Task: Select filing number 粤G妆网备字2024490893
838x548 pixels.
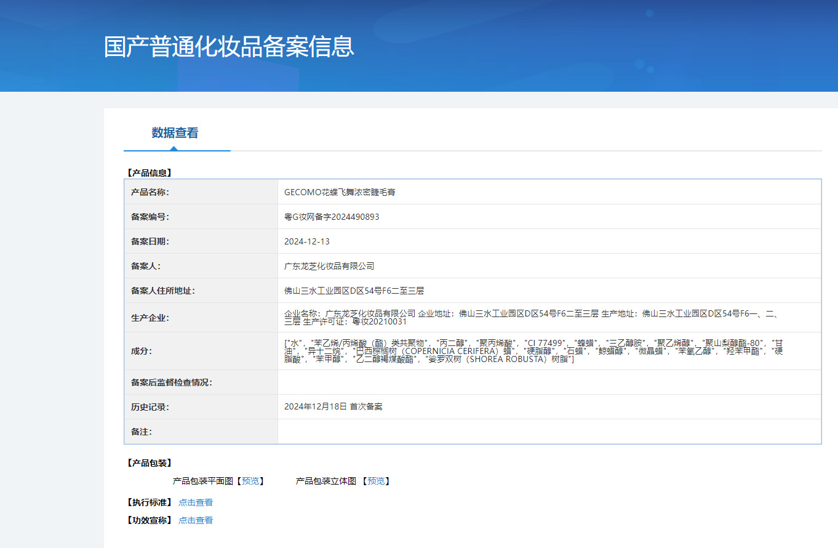Action: pos(332,217)
